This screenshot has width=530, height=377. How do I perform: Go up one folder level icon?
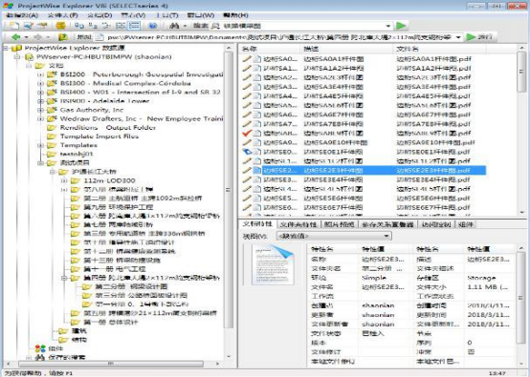pyautogui.click(x=63, y=37)
